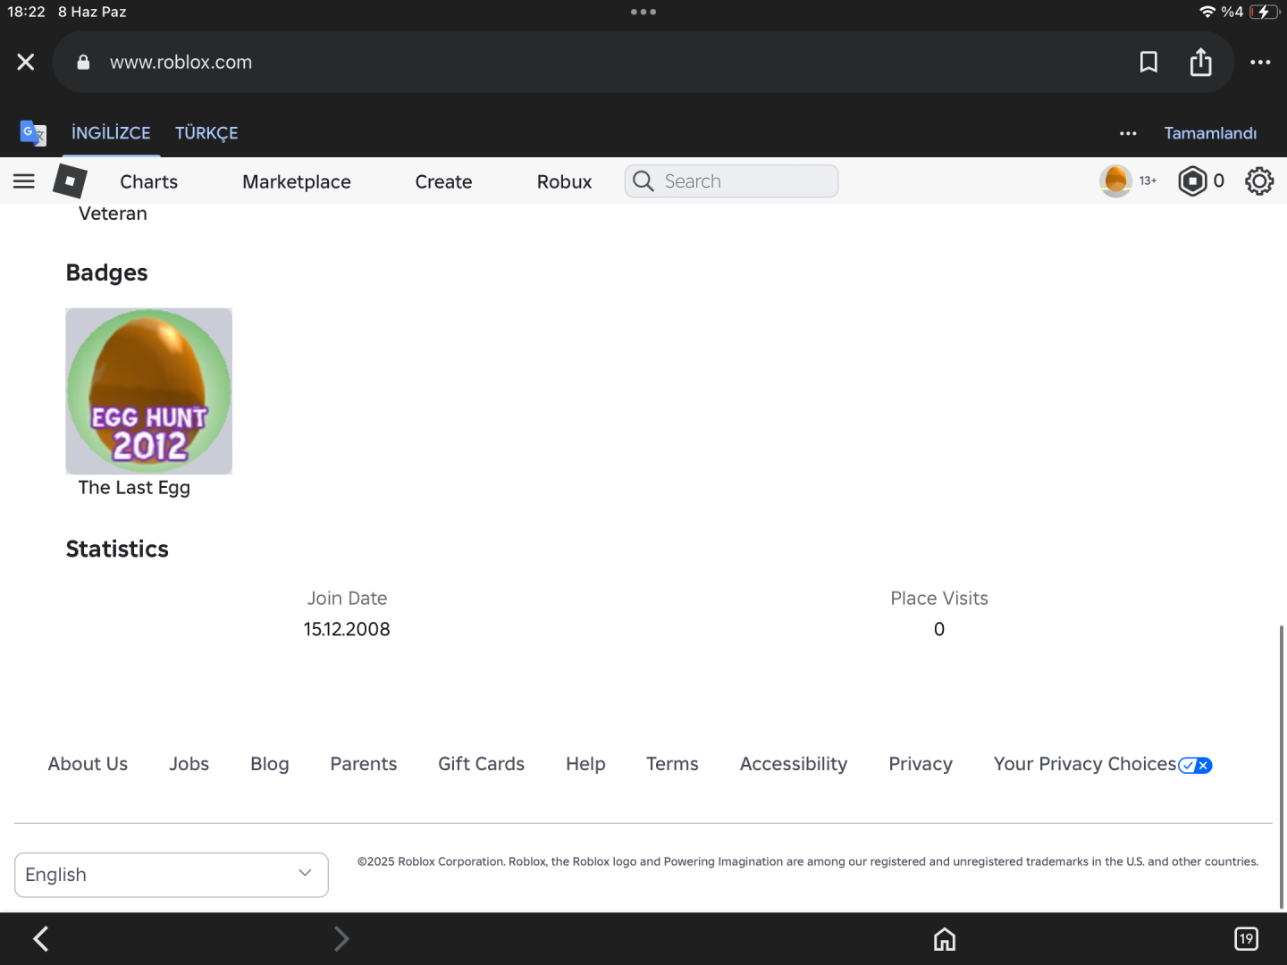
Task: Click the Join Date value 15.12.2008
Action: click(347, 629)
